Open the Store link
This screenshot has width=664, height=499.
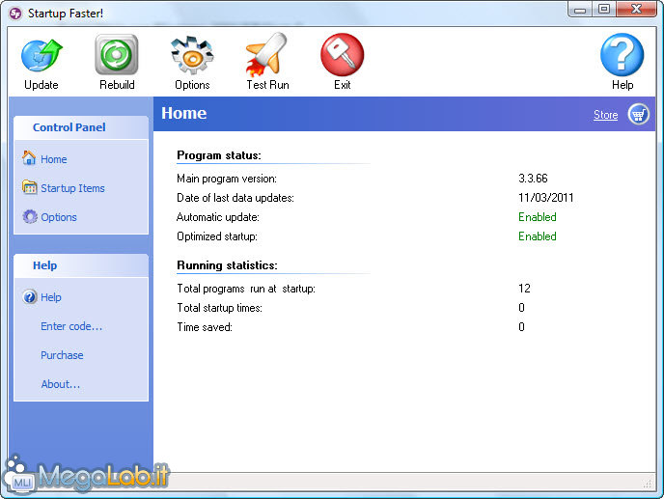[605, 115]
